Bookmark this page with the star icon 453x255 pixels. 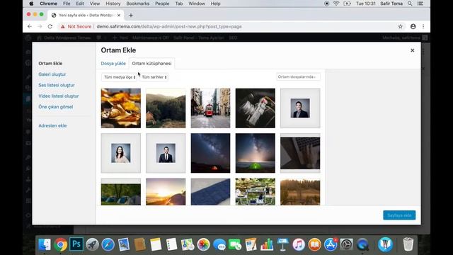tap(400, 26)
